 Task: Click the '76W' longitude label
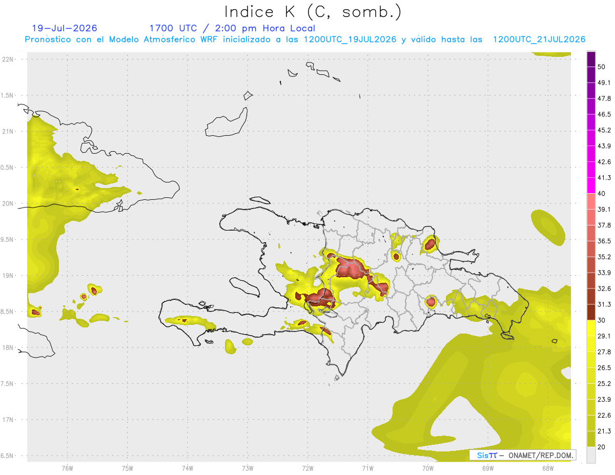click(x=67, y=468)
